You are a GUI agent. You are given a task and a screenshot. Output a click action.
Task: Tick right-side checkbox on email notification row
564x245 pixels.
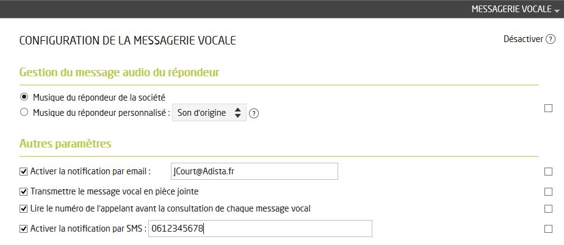click(548, 172)
